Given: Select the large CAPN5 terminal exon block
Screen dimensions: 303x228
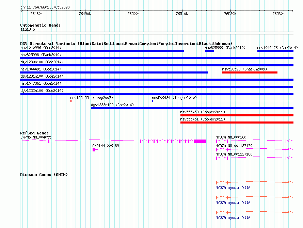Looking at the screenshot, I should (200, 141).
